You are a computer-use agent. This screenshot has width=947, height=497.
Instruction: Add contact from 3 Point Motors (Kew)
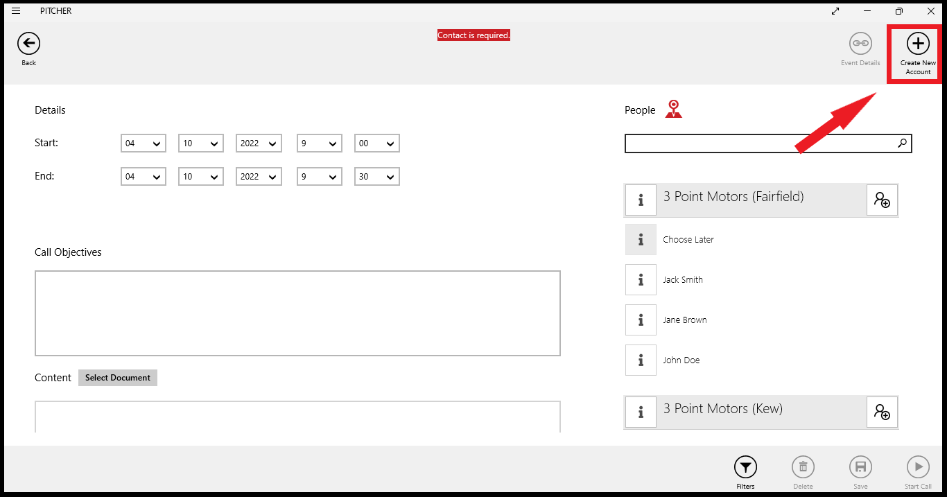883,412
